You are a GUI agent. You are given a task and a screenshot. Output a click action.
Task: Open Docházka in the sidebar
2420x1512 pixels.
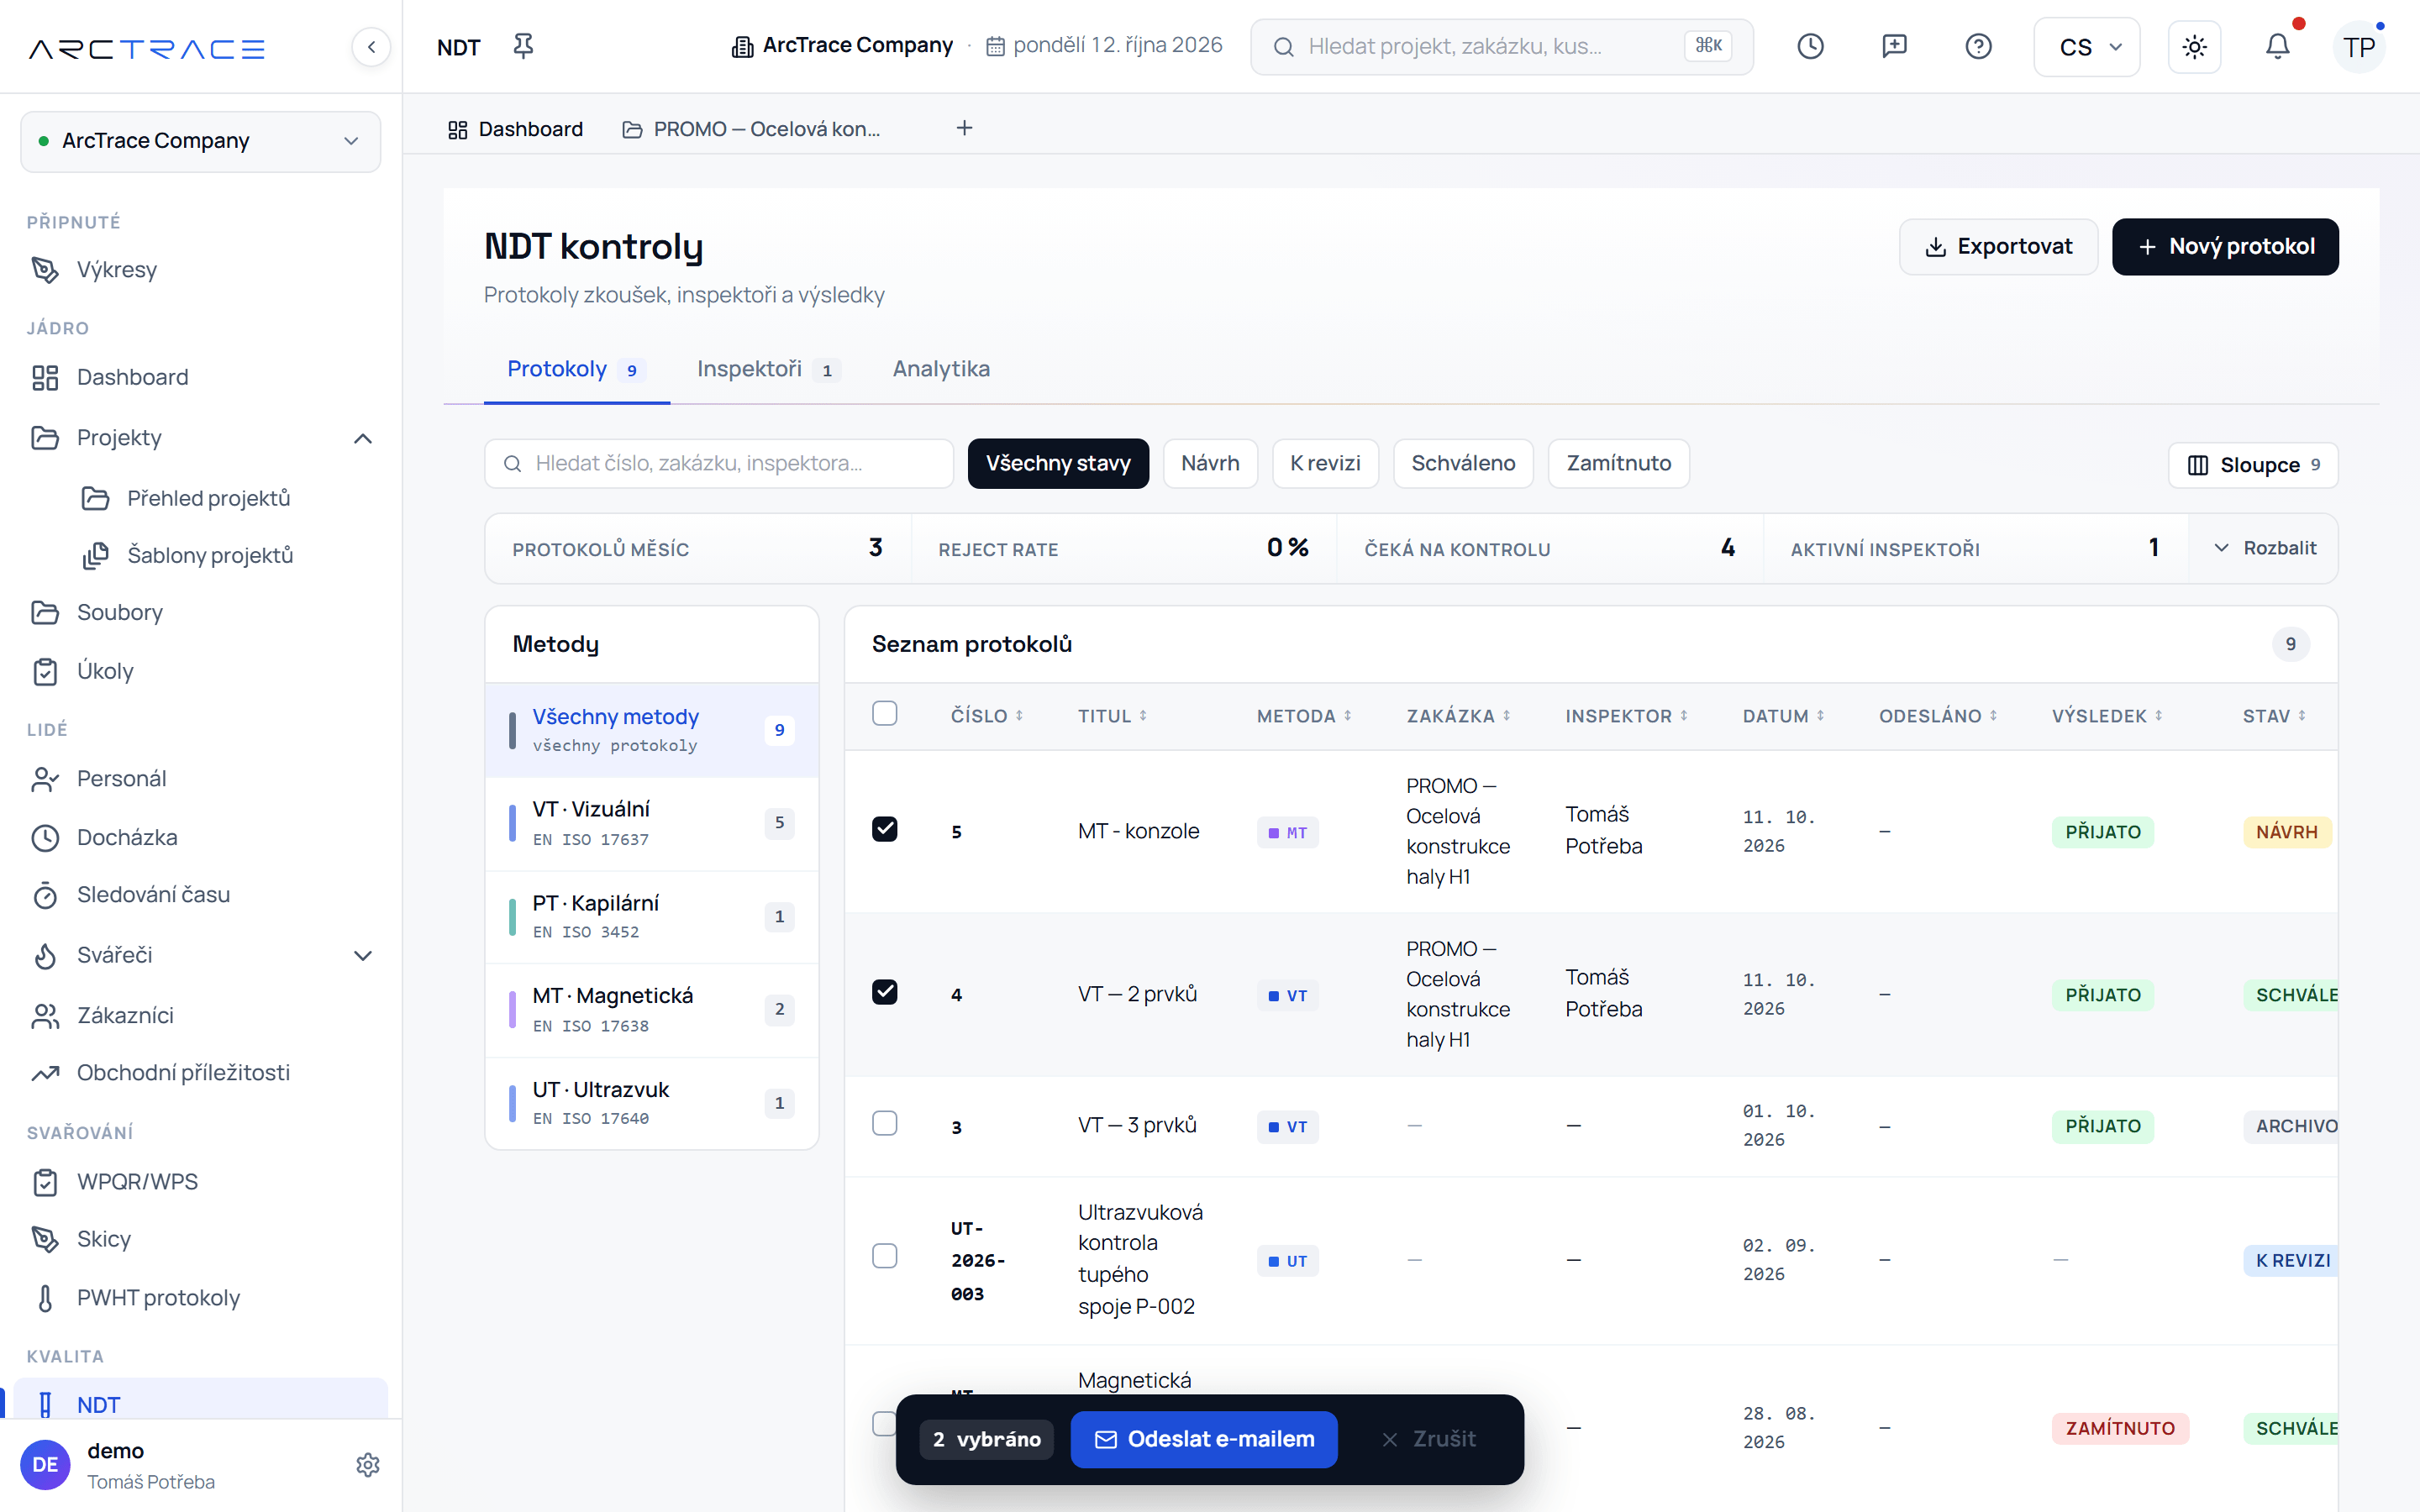click(x=200, y=837)
